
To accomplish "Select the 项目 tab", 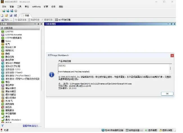I will click(26, 15).
